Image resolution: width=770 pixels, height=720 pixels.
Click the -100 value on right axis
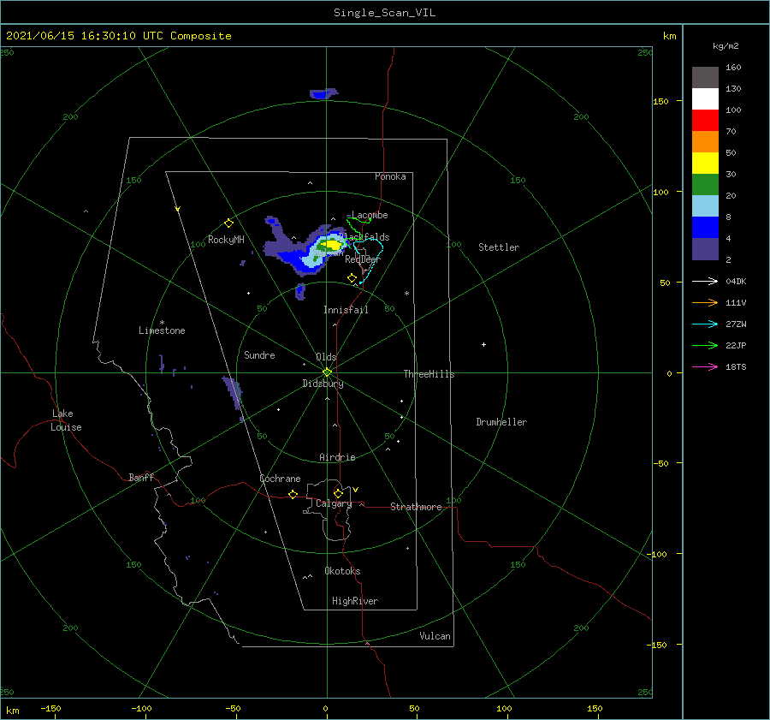click(x=658, y=555)
